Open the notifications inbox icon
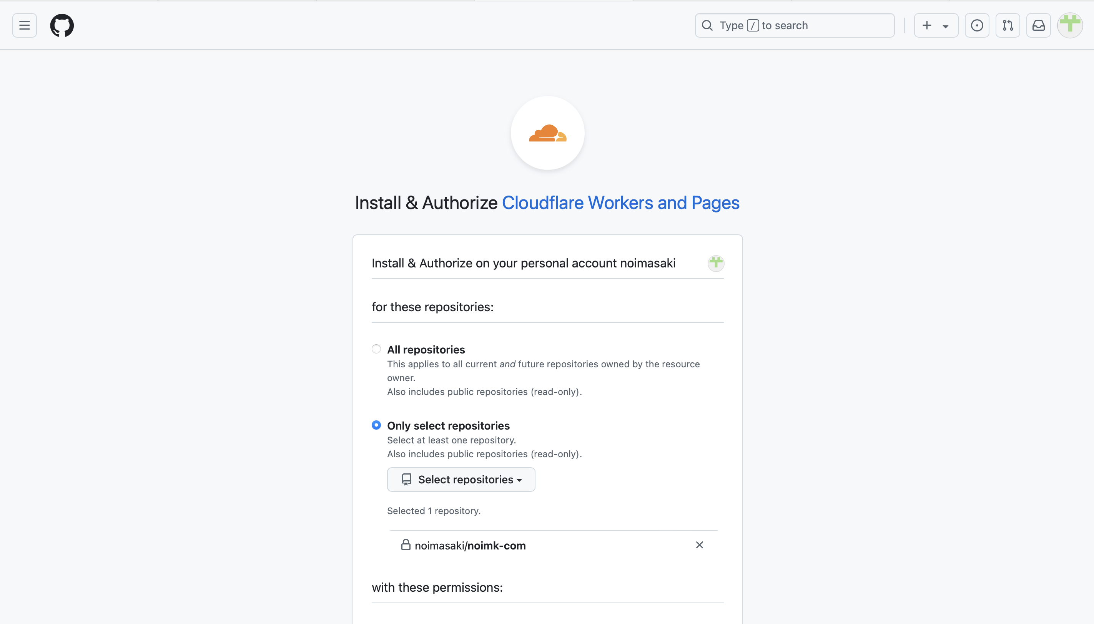This screenshot has height=624, width=1094. tap(1039, 25)
